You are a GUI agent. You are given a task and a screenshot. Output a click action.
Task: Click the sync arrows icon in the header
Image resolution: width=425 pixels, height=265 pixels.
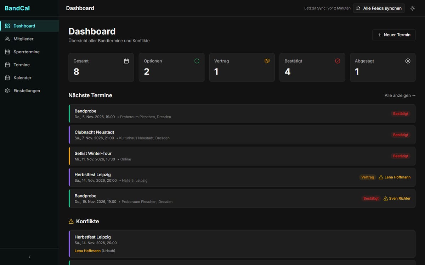[358, 8]
